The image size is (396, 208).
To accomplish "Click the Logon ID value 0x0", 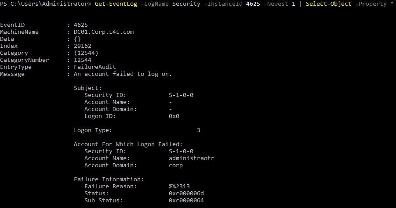I will point(174,116).
